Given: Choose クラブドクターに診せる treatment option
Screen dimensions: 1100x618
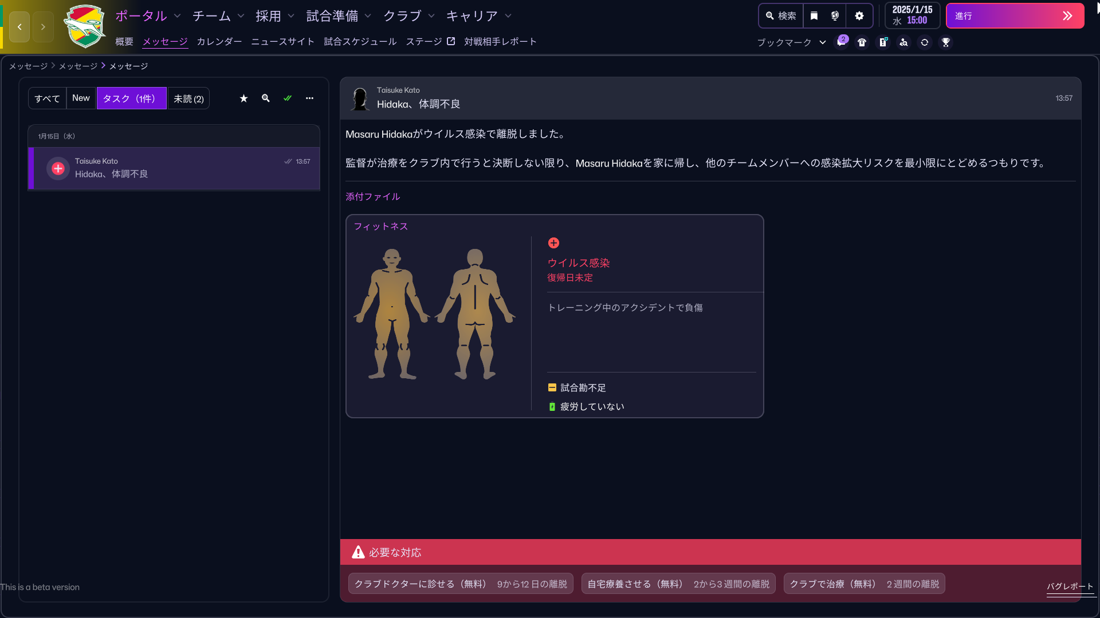Looking at the screenshot, I should point(461,584).
